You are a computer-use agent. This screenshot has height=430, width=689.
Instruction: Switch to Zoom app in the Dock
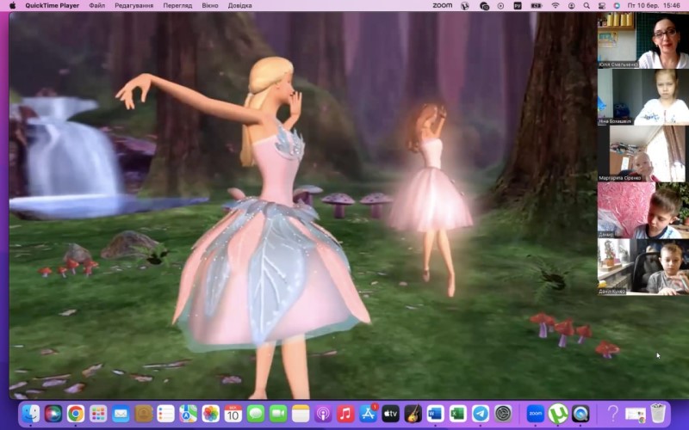click(x=535, y=414)
